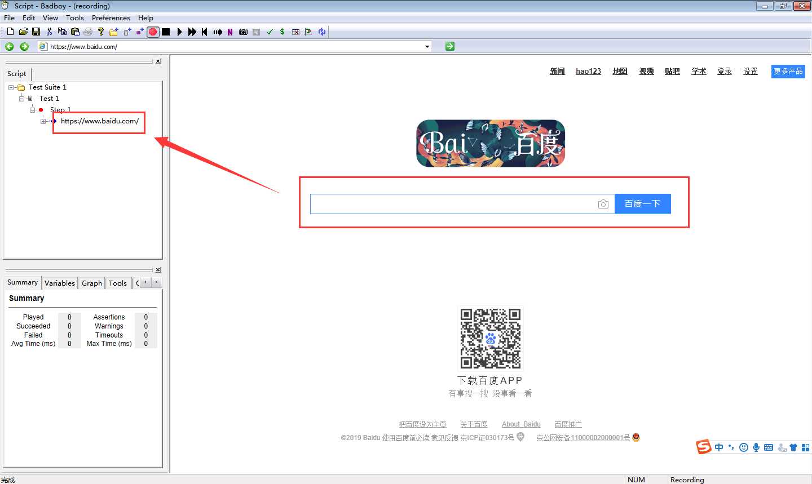
Task: Click the yellow question mark Help icon
Action: click(101, 32)
